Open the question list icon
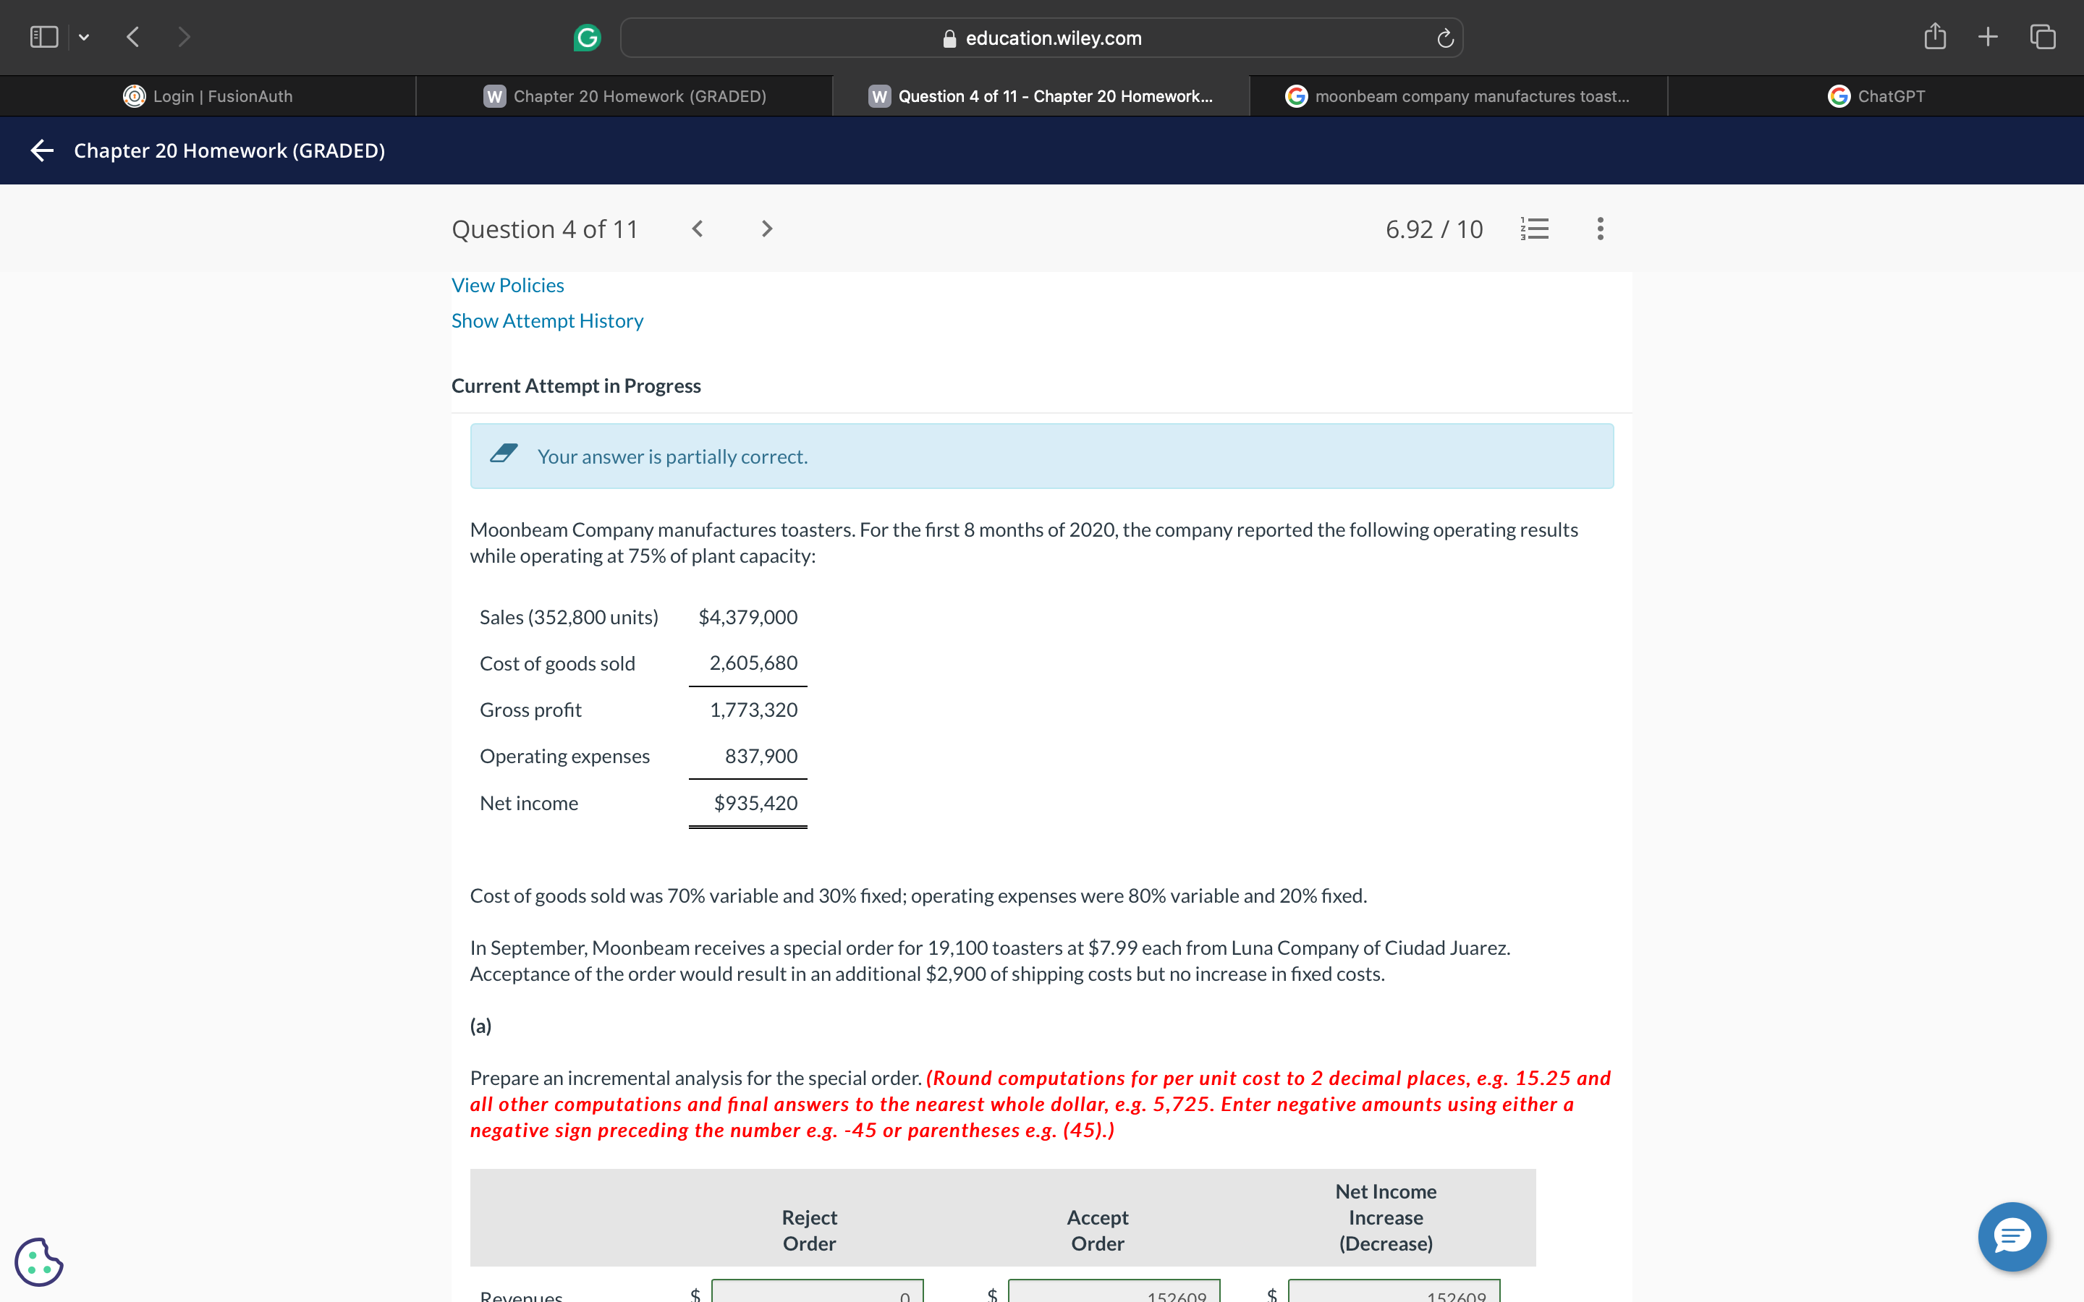The height and width of the screenshot is (1302, 2084). pyautogui.click(x=1535, y=229)
